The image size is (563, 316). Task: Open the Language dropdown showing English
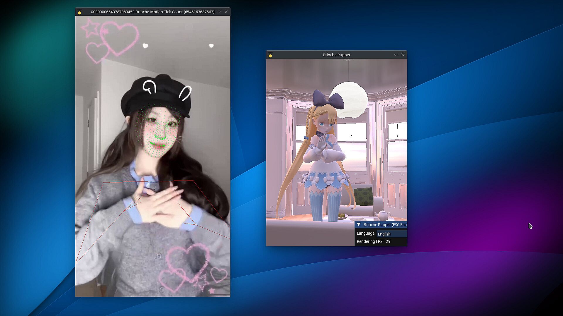(391, 234)
